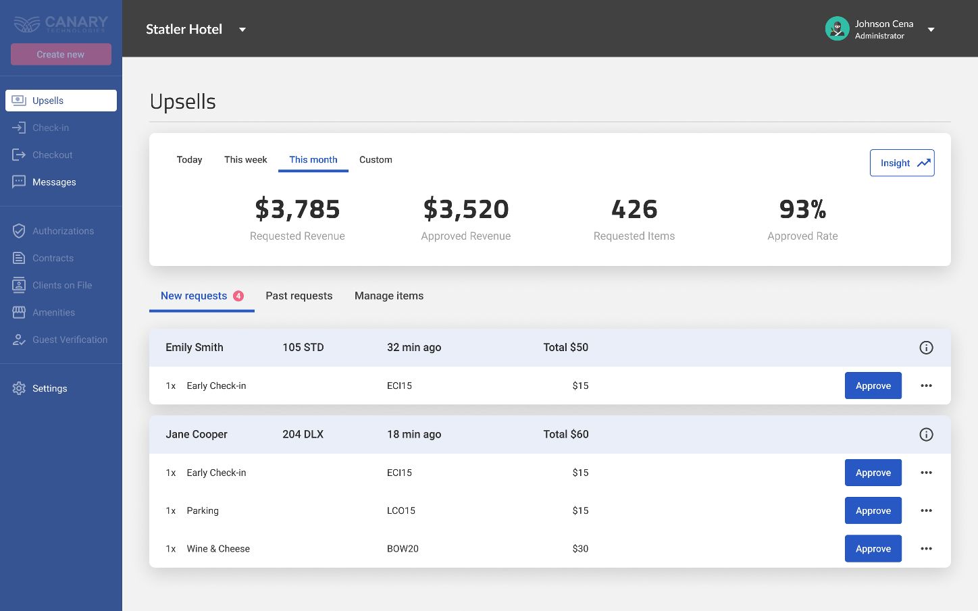
Task: Open the Check-in sidebar icon
Action: click(19, 128)
